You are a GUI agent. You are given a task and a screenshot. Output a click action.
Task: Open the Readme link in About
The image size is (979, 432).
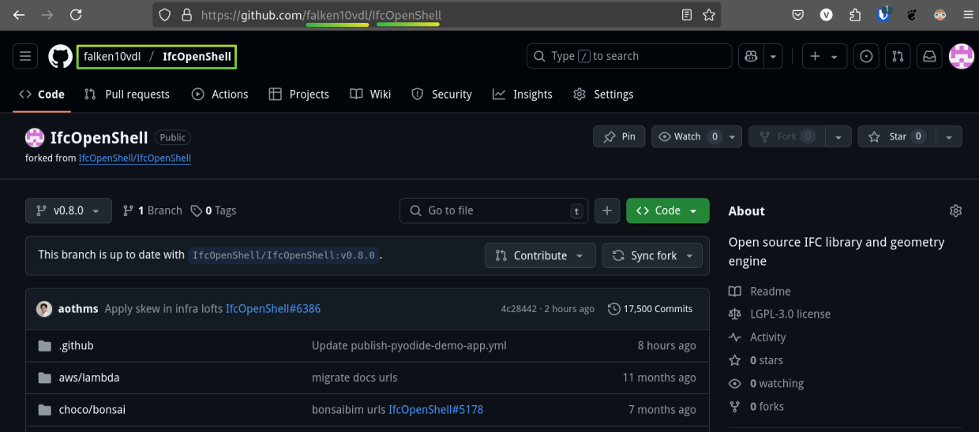point(760,291)
